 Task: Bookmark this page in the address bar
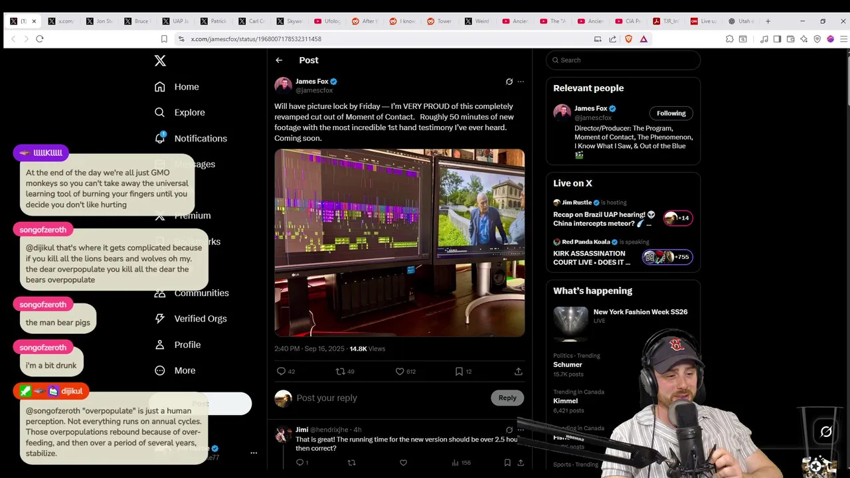(164, 39)
